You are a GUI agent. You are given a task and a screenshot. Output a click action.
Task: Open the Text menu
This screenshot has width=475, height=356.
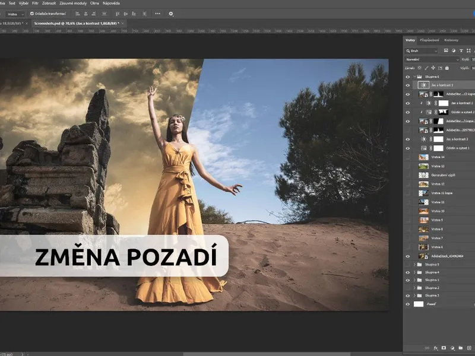tap(12, 4)
